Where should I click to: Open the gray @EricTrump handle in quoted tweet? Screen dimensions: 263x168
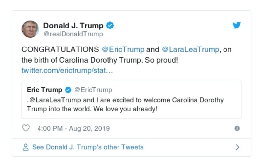pyautogui.click(x=93, y=90)
